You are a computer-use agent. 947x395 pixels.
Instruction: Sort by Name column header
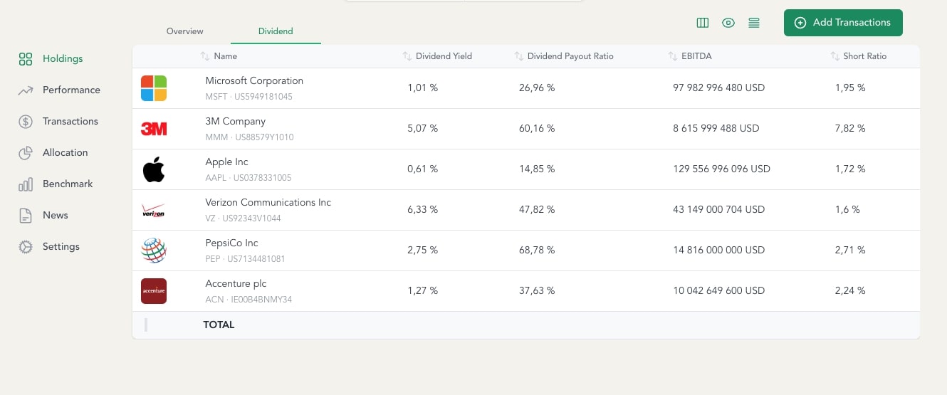tap(226, 56)
